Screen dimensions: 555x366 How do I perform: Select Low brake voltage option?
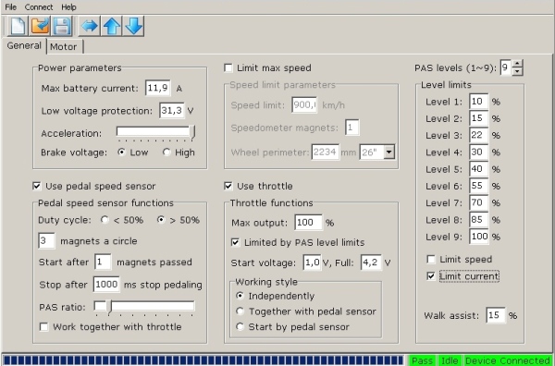pyautogui.click(x=121, y=152)
